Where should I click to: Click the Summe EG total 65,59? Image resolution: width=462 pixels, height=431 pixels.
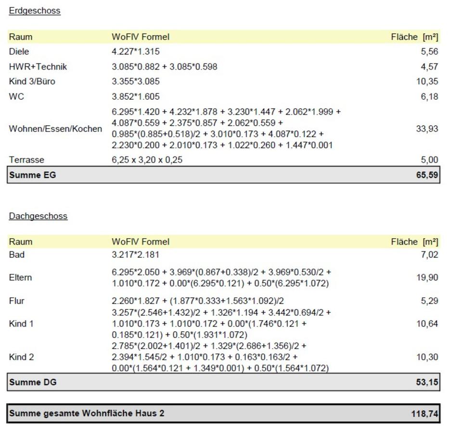427,175
